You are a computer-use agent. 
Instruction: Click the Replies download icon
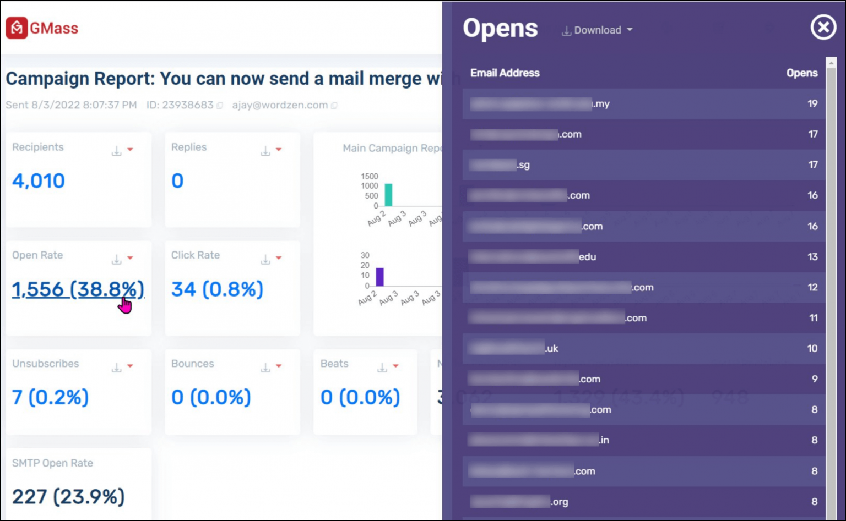click(265, 150)
